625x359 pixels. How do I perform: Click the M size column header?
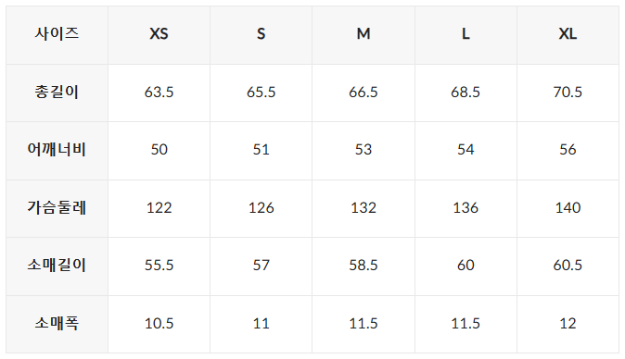[364, 34]
